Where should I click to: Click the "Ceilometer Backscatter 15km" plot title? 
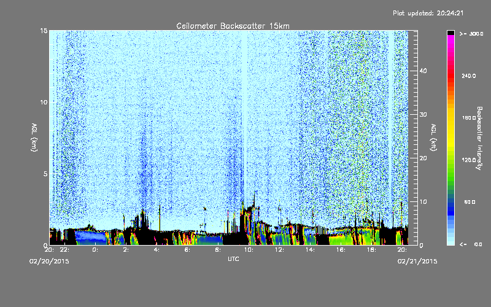point(233,26)
